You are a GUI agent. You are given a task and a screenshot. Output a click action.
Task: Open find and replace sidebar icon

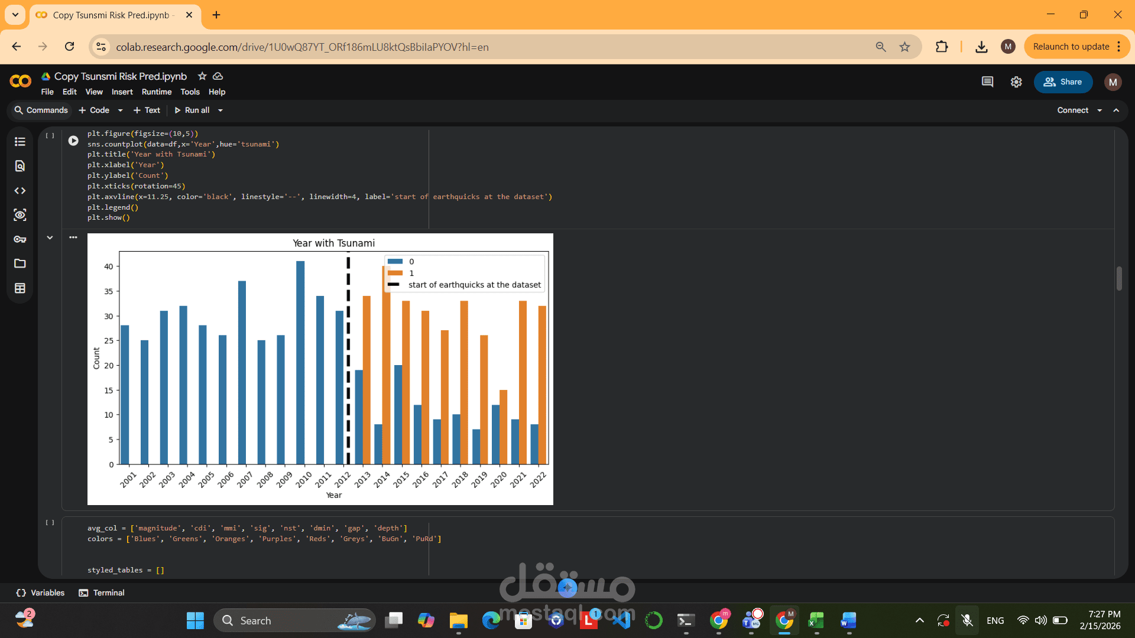point(20,166)
